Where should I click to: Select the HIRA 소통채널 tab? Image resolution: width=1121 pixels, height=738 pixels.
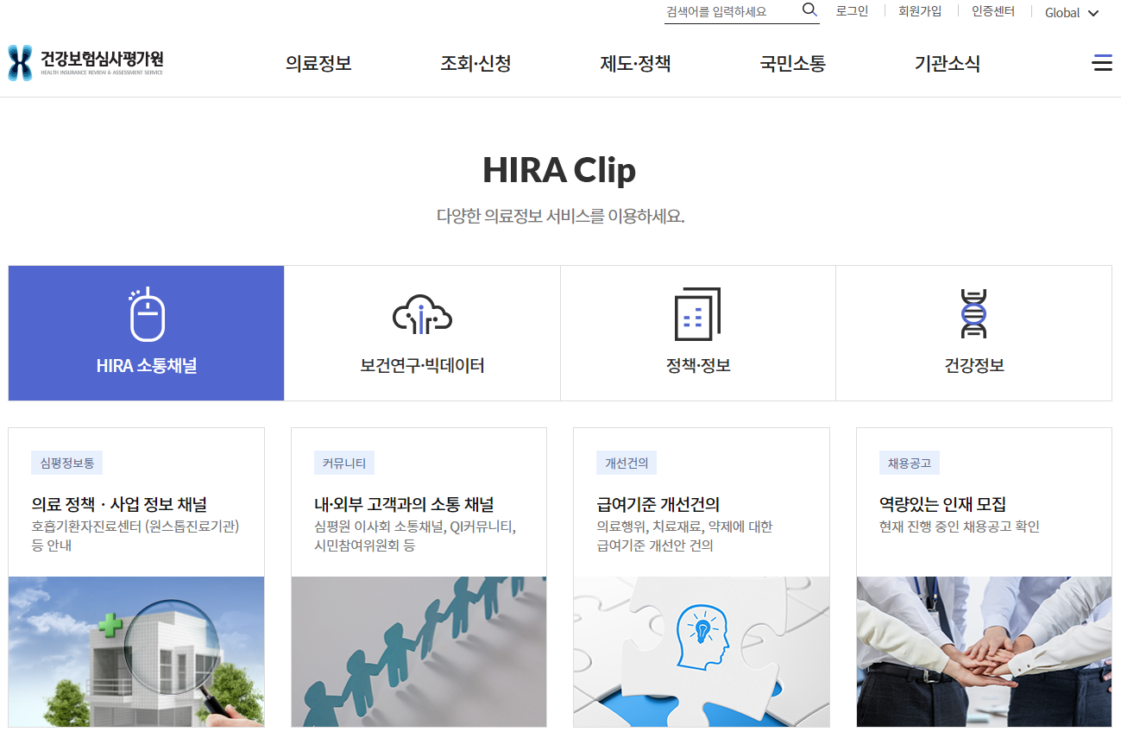(x=147, y=333)
